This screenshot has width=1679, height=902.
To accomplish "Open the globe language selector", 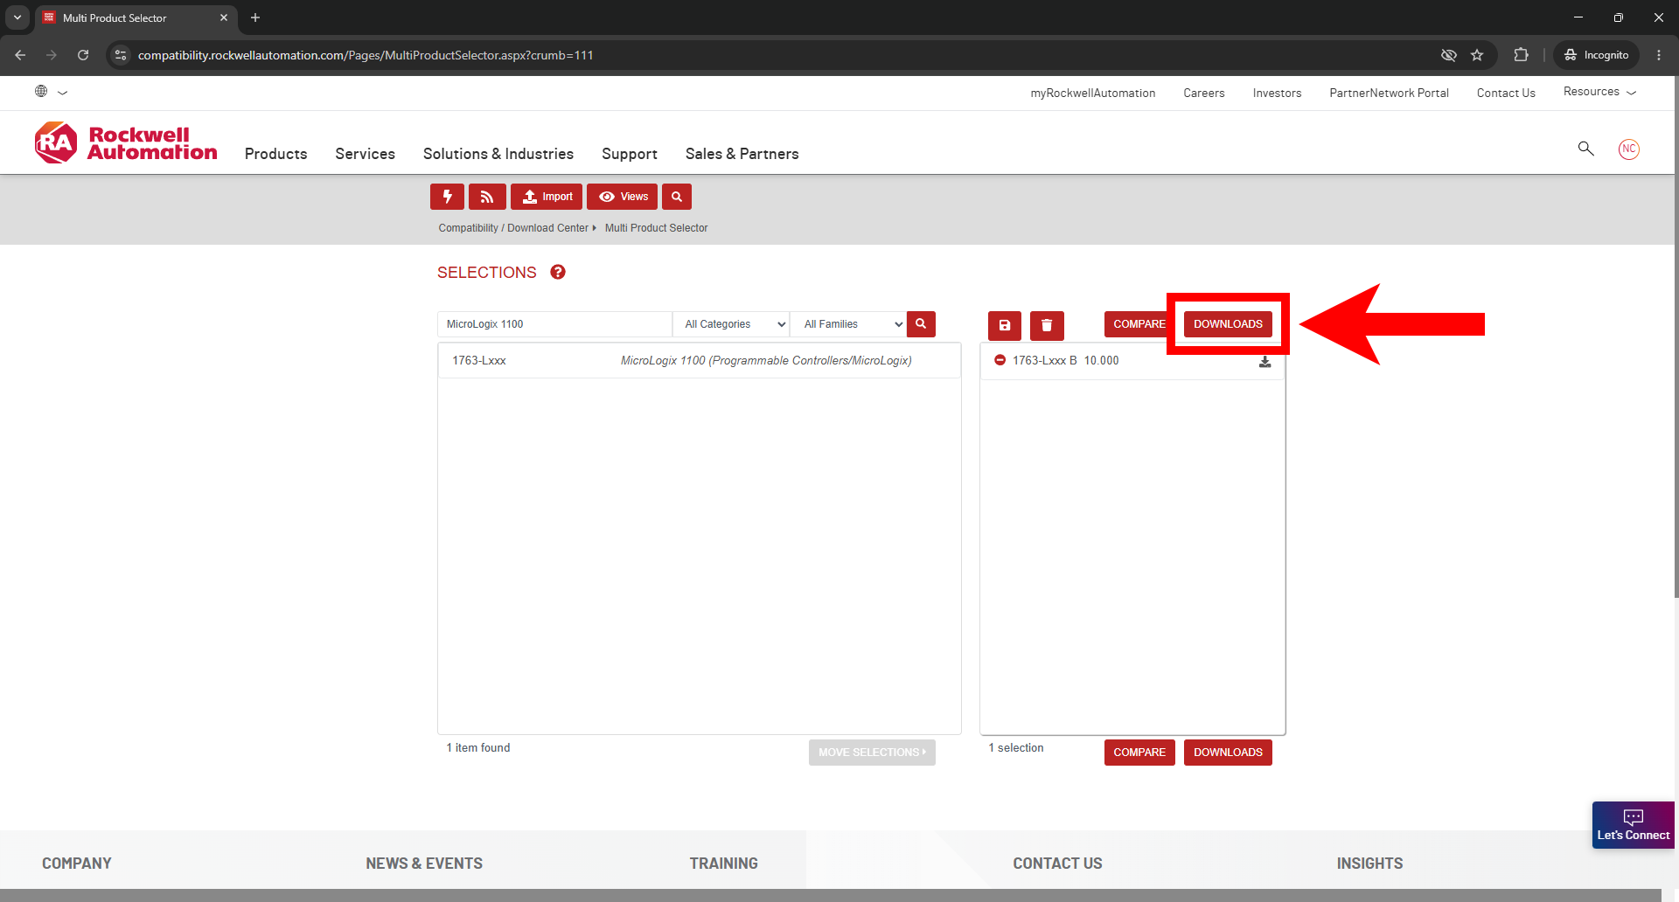I will 51,91.
